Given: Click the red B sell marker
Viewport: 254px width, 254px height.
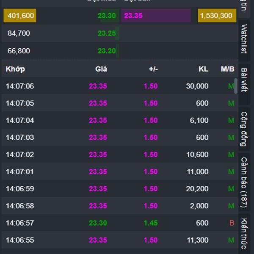Looking at the screenshot, I should click(x=232, y=223).
